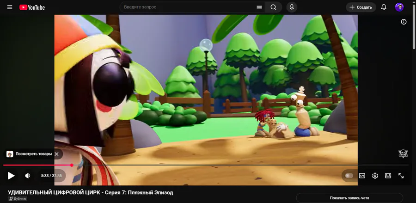
Task: Show video info card icon
Action: point(404,22)
